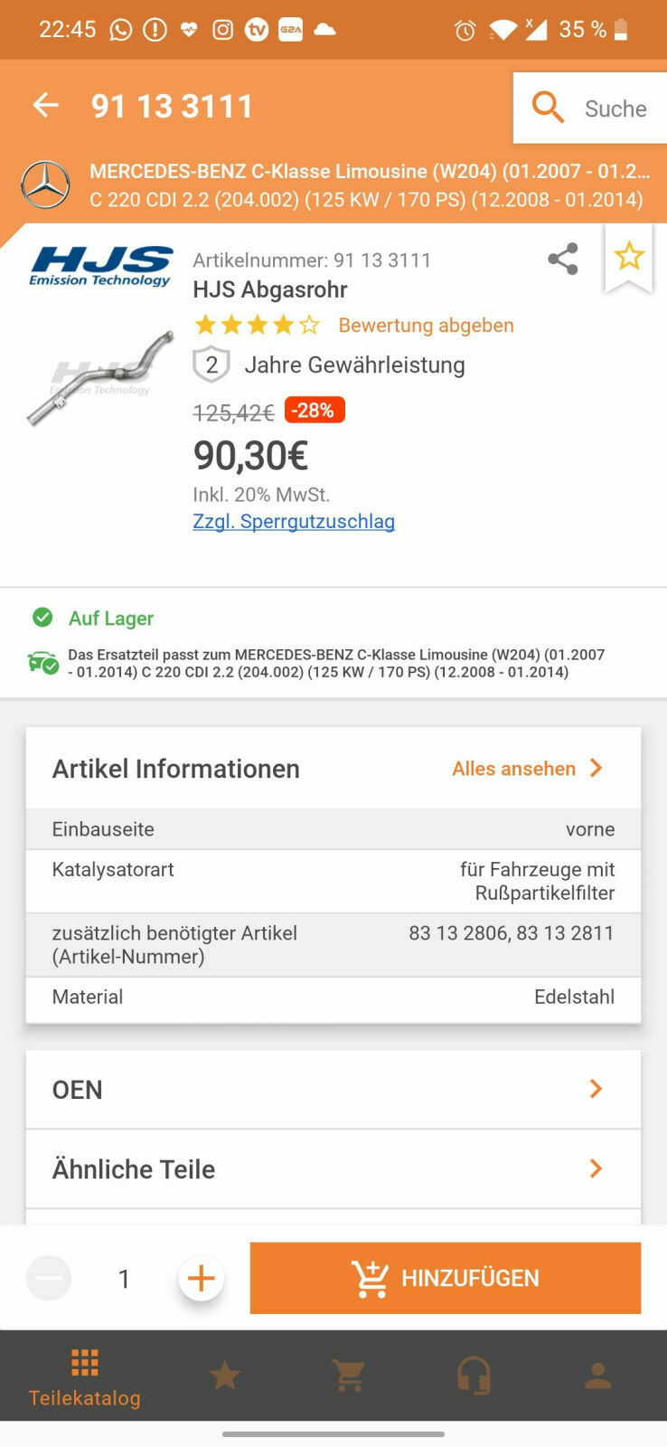Open the shopping cart icon
Screen dimensions: 667x1447
tap(349, 1375)
